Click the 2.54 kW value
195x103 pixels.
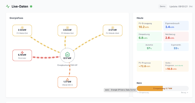pyautogui.click(x=22, y=30)
